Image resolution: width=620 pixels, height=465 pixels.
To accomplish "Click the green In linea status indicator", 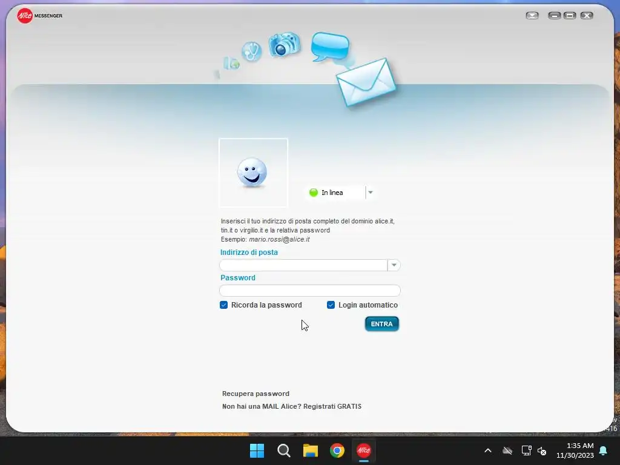I will coord(314,193).
